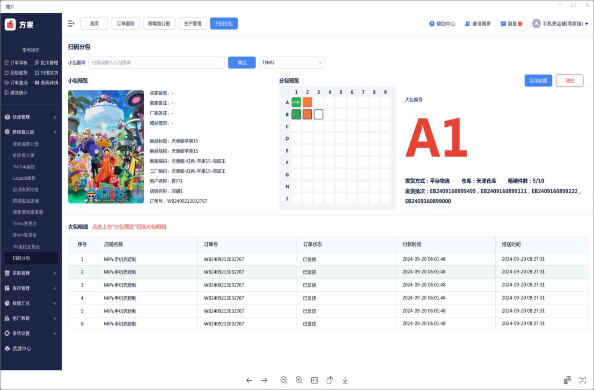This screenshot has width=594, height=390.
Task: Switch to the 订单查询 tab
Action: click(125, 23)
